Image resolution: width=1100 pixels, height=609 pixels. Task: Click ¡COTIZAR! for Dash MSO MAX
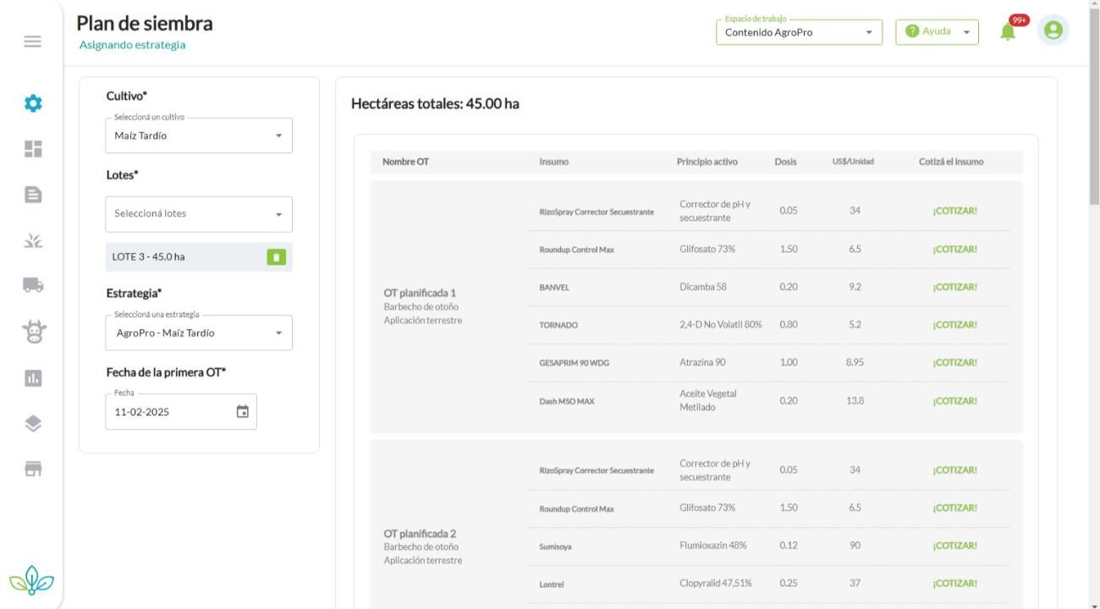pos(954,401)
